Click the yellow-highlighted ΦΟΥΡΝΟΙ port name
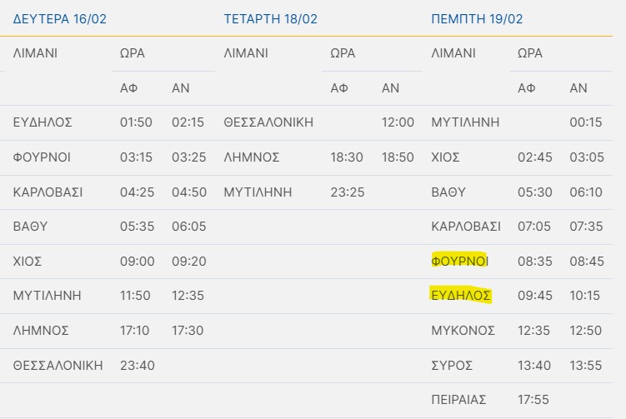 (x=460, y=261)
